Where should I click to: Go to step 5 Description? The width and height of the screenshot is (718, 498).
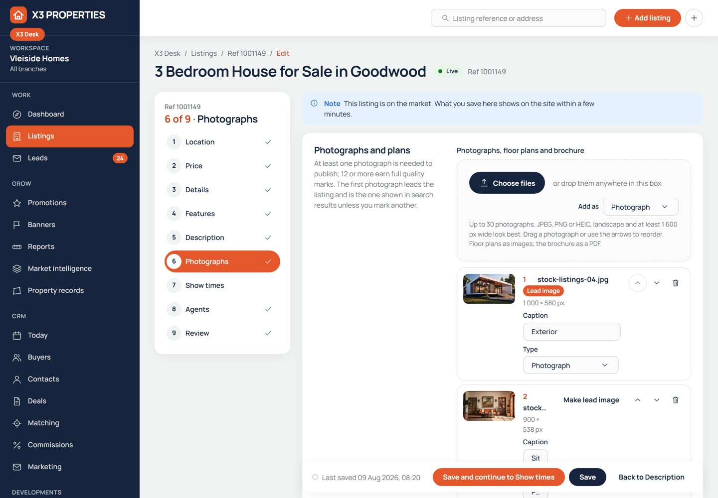(222, 238)
